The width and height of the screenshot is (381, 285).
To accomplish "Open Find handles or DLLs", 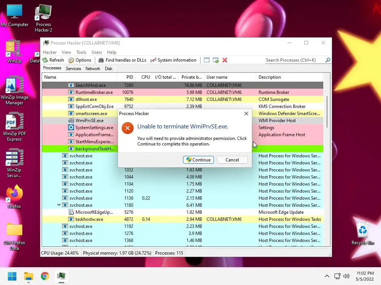I will click(x=122, y=60).
